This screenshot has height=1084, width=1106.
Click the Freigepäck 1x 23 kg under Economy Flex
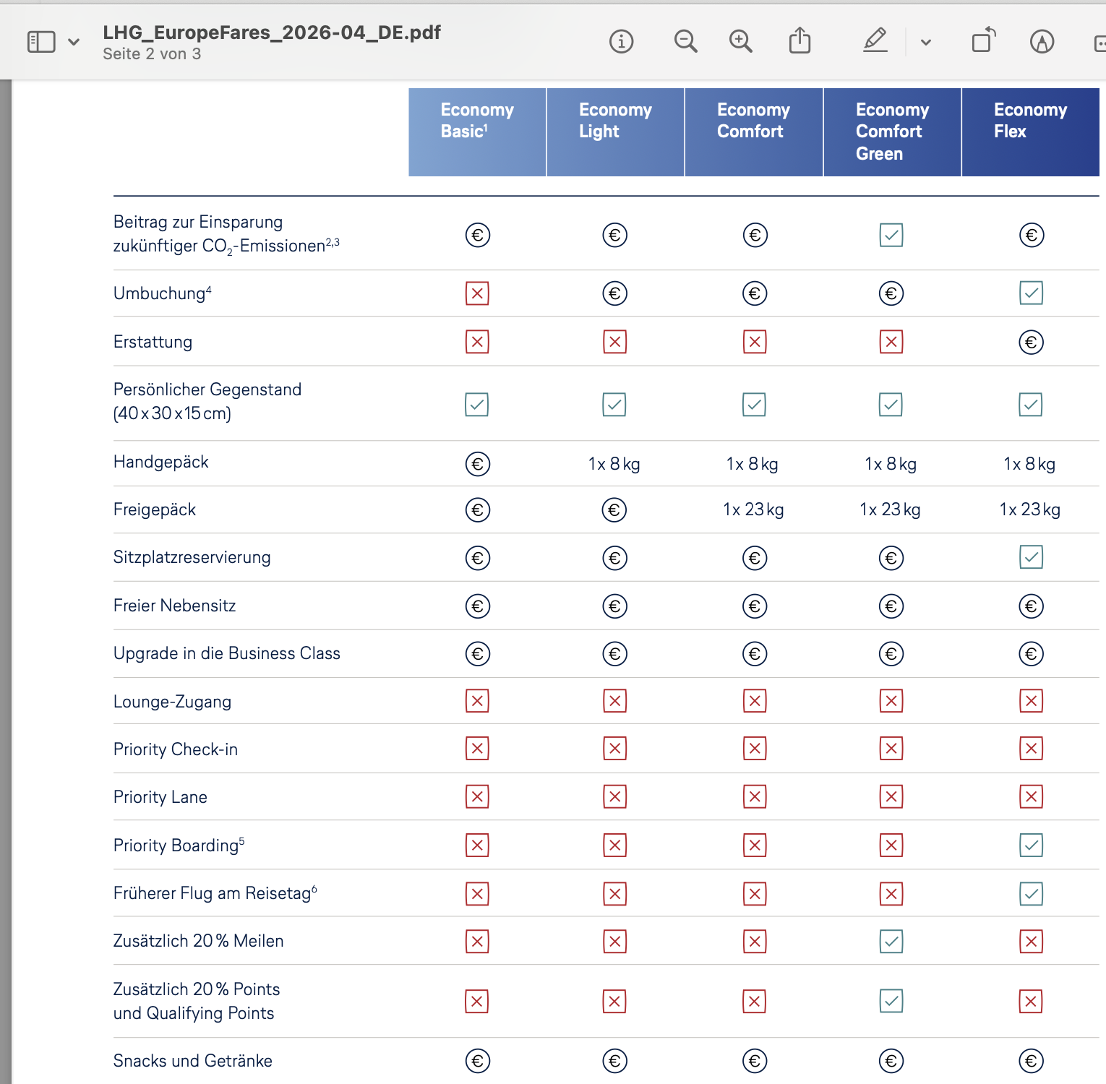point(1029,510)
